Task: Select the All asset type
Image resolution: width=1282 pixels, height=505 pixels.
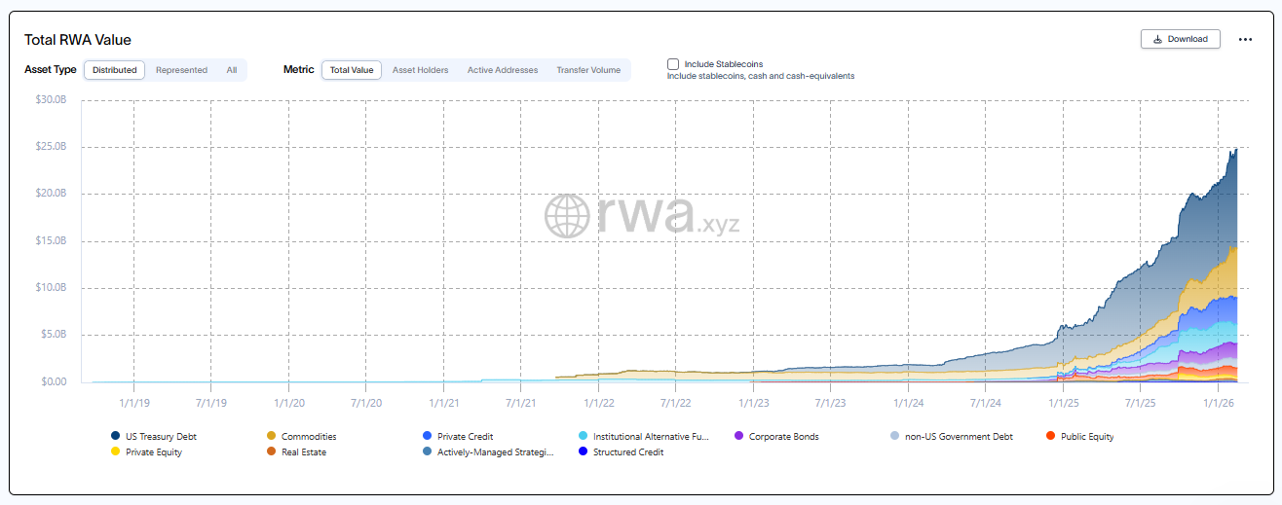Action: click(232, 70)
